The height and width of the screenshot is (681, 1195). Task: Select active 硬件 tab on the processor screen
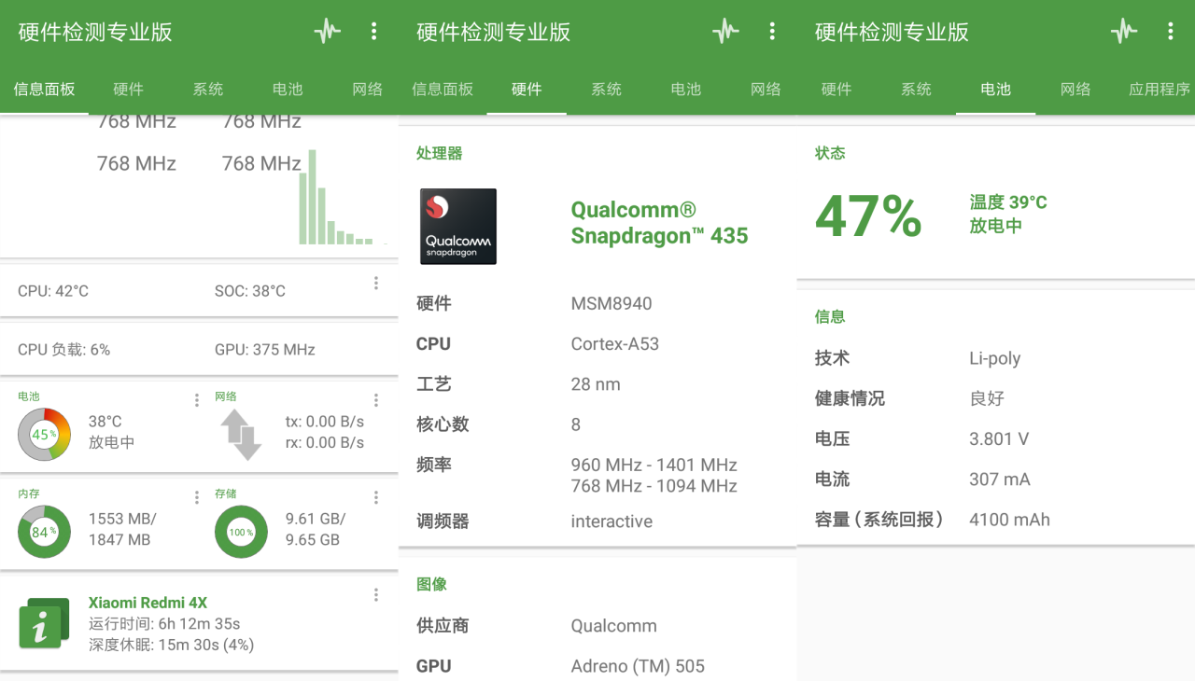pos(527,90)
